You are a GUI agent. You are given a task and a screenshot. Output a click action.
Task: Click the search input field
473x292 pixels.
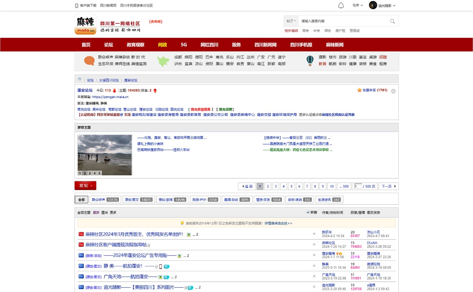(x=343, y=21)
